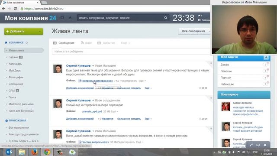Click the search magnifier icon
The height and width of the screenshot is (156, 277).
tap(165, 18)
